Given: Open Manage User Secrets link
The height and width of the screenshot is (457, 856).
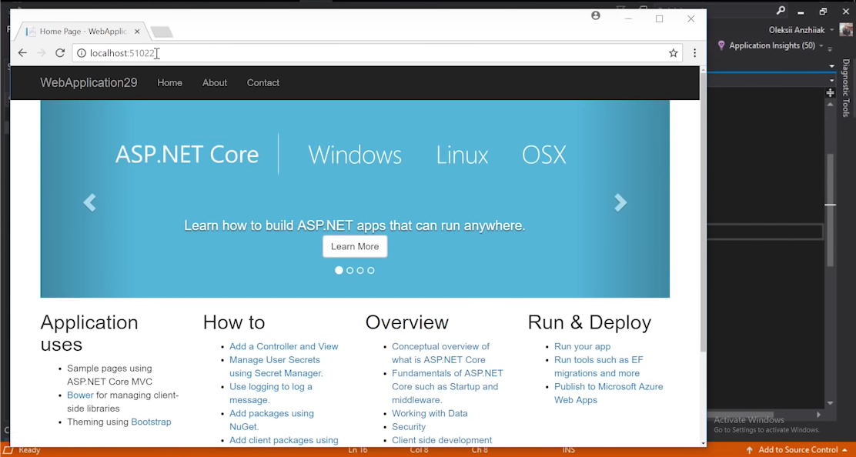Looking at the screenshot, I should [x=276, y=366].
